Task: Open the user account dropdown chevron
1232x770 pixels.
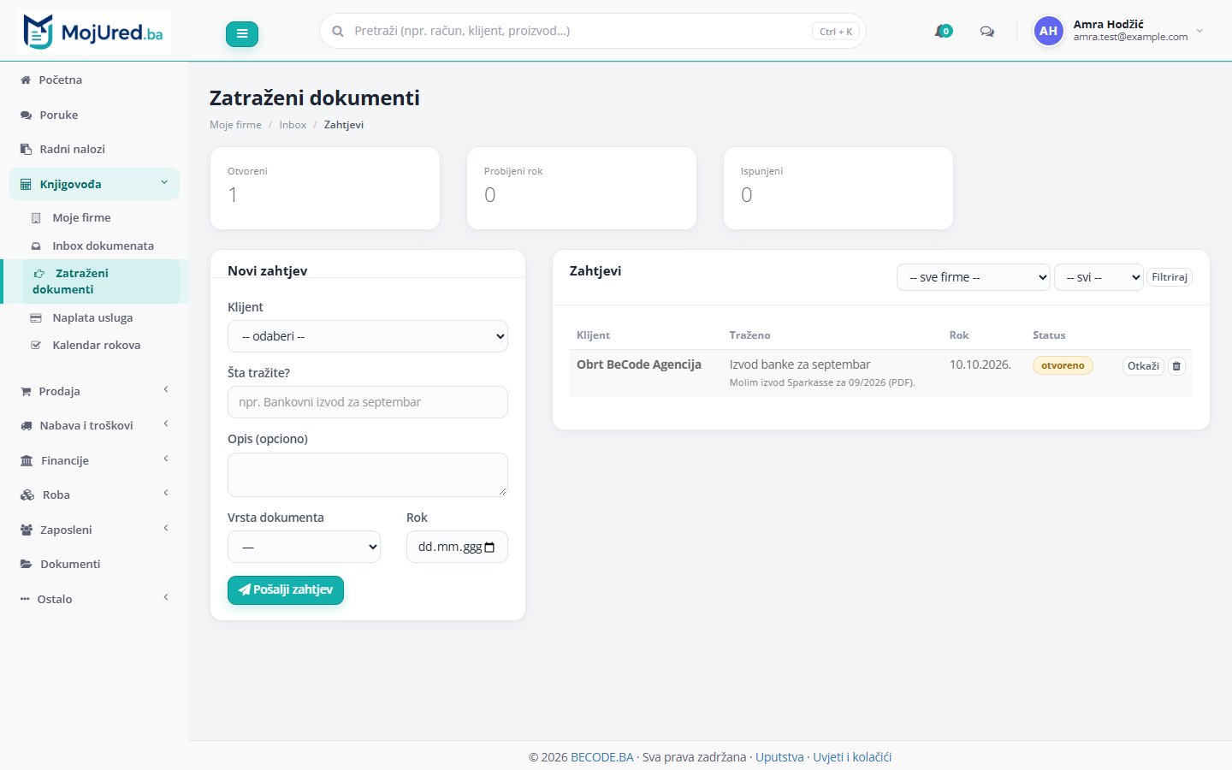Action: click(x=1199, y=31)
